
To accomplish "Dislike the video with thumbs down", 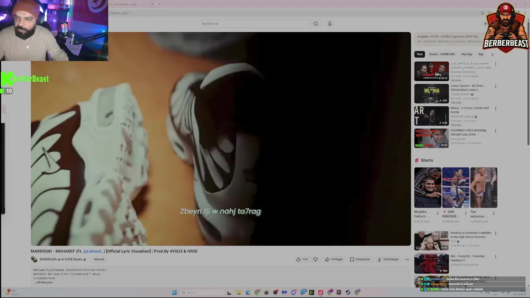I will 316,259.
